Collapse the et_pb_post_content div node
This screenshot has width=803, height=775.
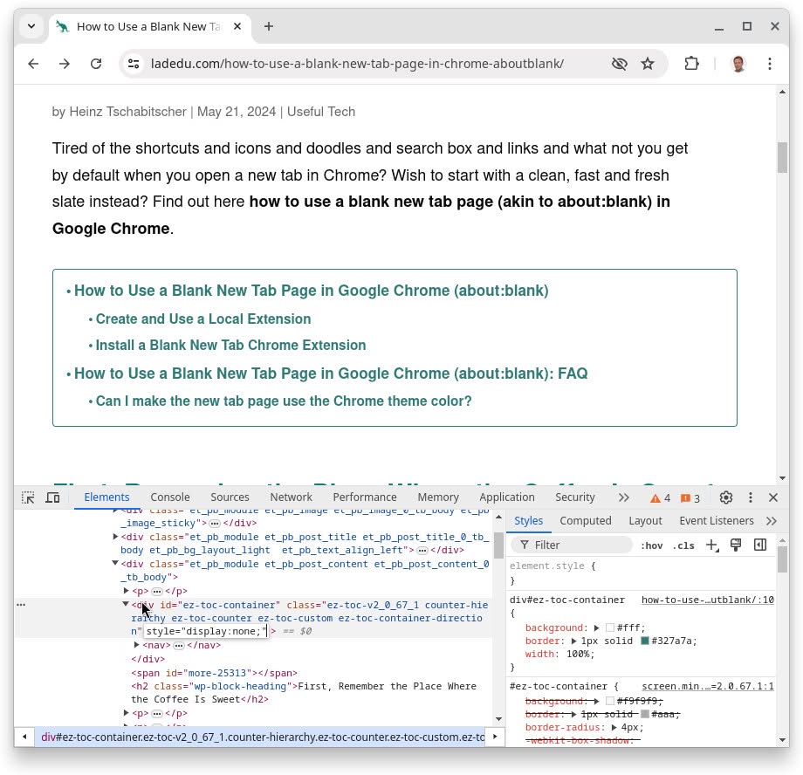coord(115,564)
